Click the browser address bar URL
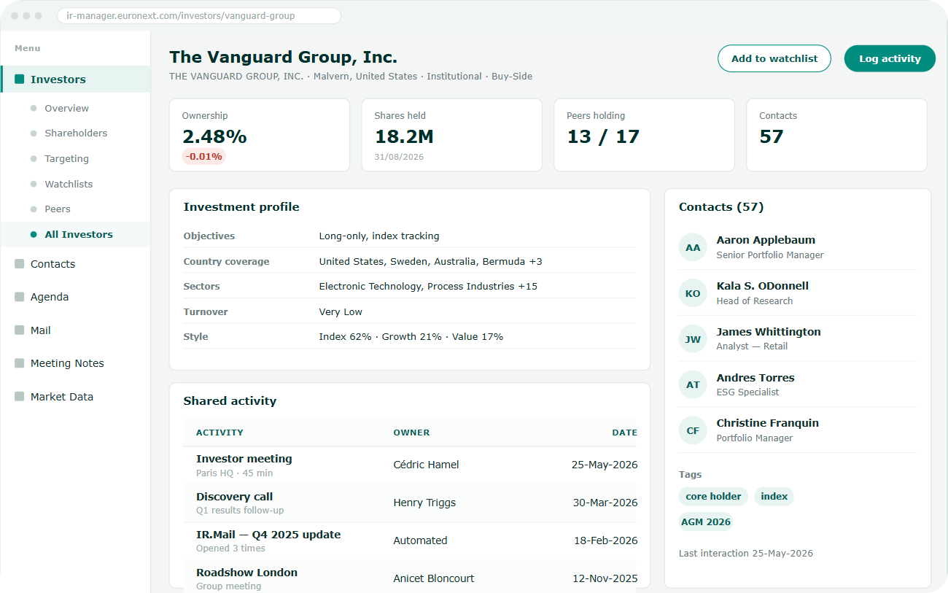Viewport: 948px width, 593px height. pyautogui.click(x=198, y=15)
